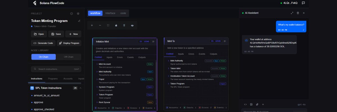Click the Mint To ID: 12346 badge
Viewport: 337px width, 112px height.
[215, 41]
